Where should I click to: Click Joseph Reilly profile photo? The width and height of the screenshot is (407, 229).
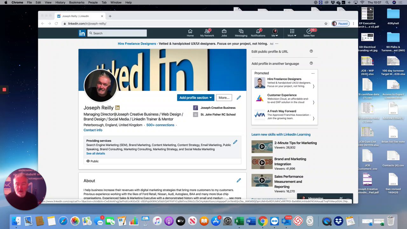click(x=100, y=86)
